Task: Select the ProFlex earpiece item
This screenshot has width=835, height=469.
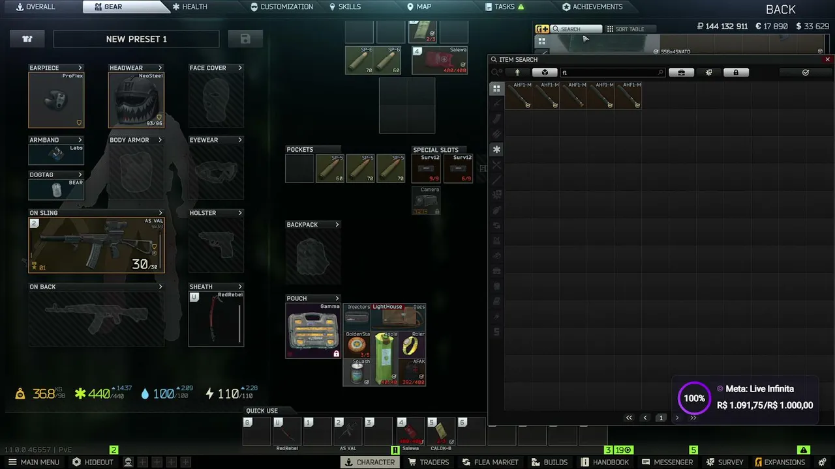Action: (x=56, y=100)
